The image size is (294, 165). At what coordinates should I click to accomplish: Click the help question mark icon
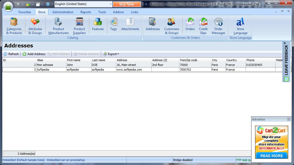[48, 4]
